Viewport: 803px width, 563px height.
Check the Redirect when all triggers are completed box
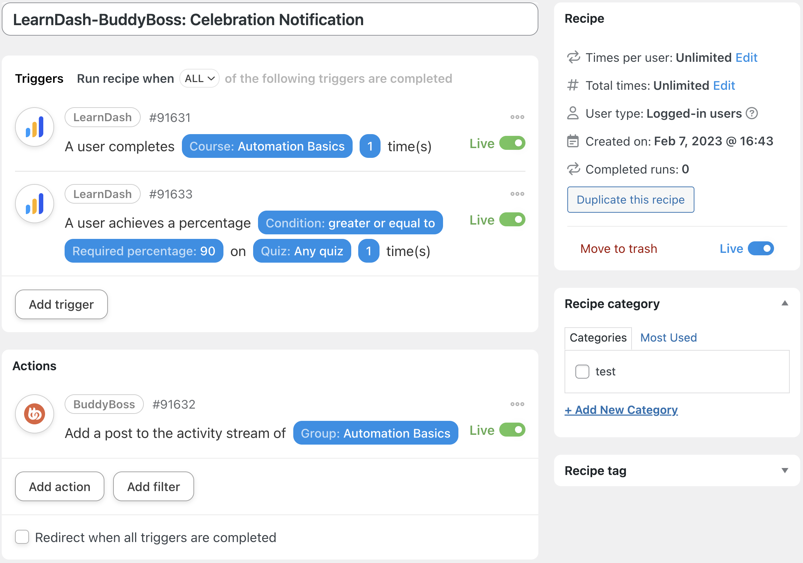tap(22, 538)
